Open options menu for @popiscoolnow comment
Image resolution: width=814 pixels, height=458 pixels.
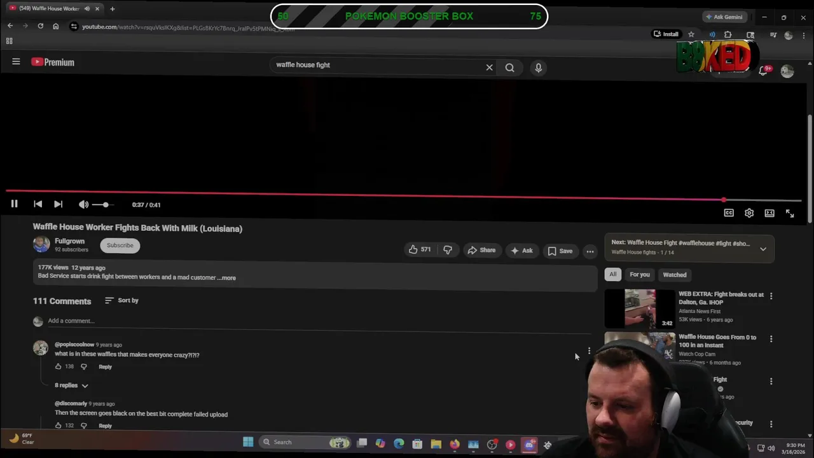pos(589,350)
